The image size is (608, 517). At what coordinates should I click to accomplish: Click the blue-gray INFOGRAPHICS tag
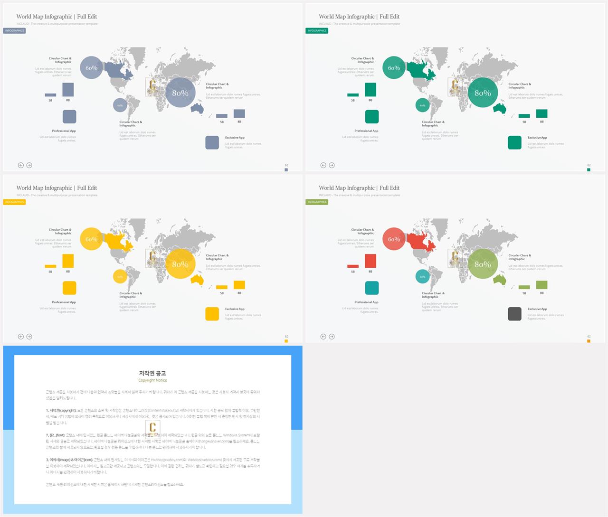pos(14,30)
